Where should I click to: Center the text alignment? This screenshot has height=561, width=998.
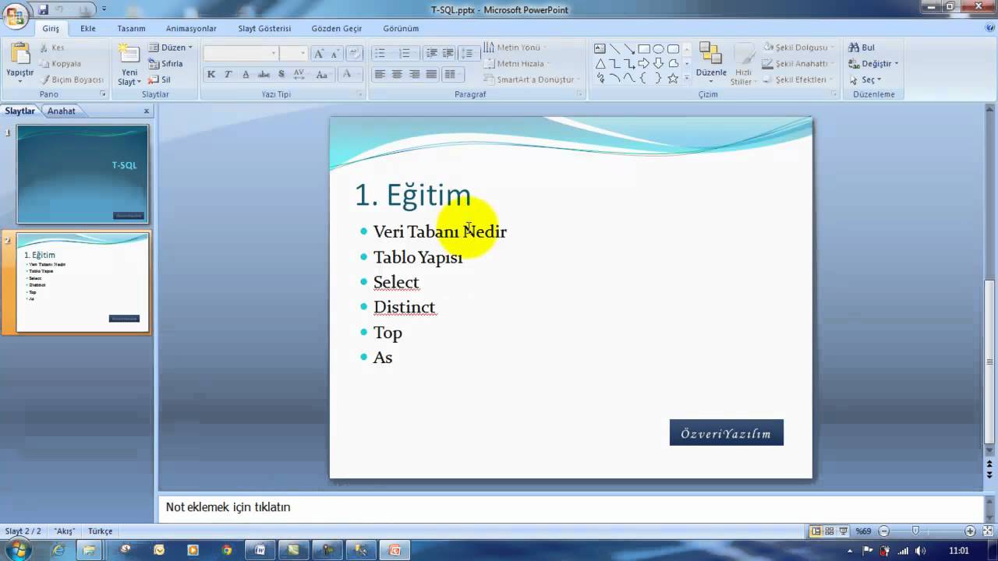click(397, 75)
